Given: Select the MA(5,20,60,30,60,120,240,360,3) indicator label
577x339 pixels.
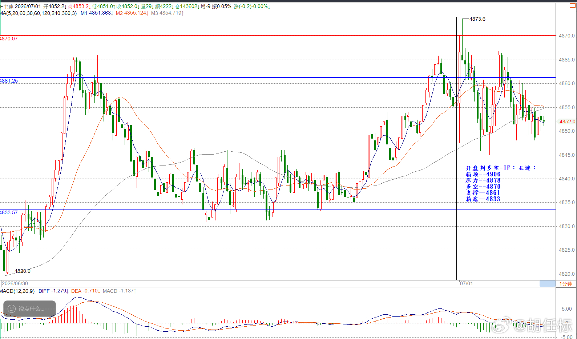Looking at the screenshot, I should (39, 13).
